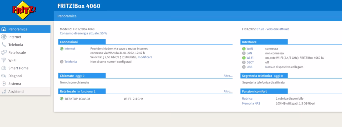342x127 pixels.
Task: Click the Panoramica breadcrumb heading
Action: (67, 16)
